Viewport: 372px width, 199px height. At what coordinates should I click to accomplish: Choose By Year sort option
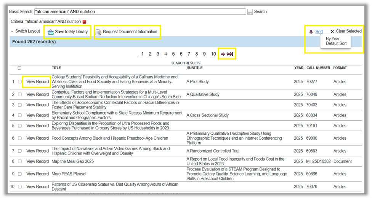click(332, 39)
